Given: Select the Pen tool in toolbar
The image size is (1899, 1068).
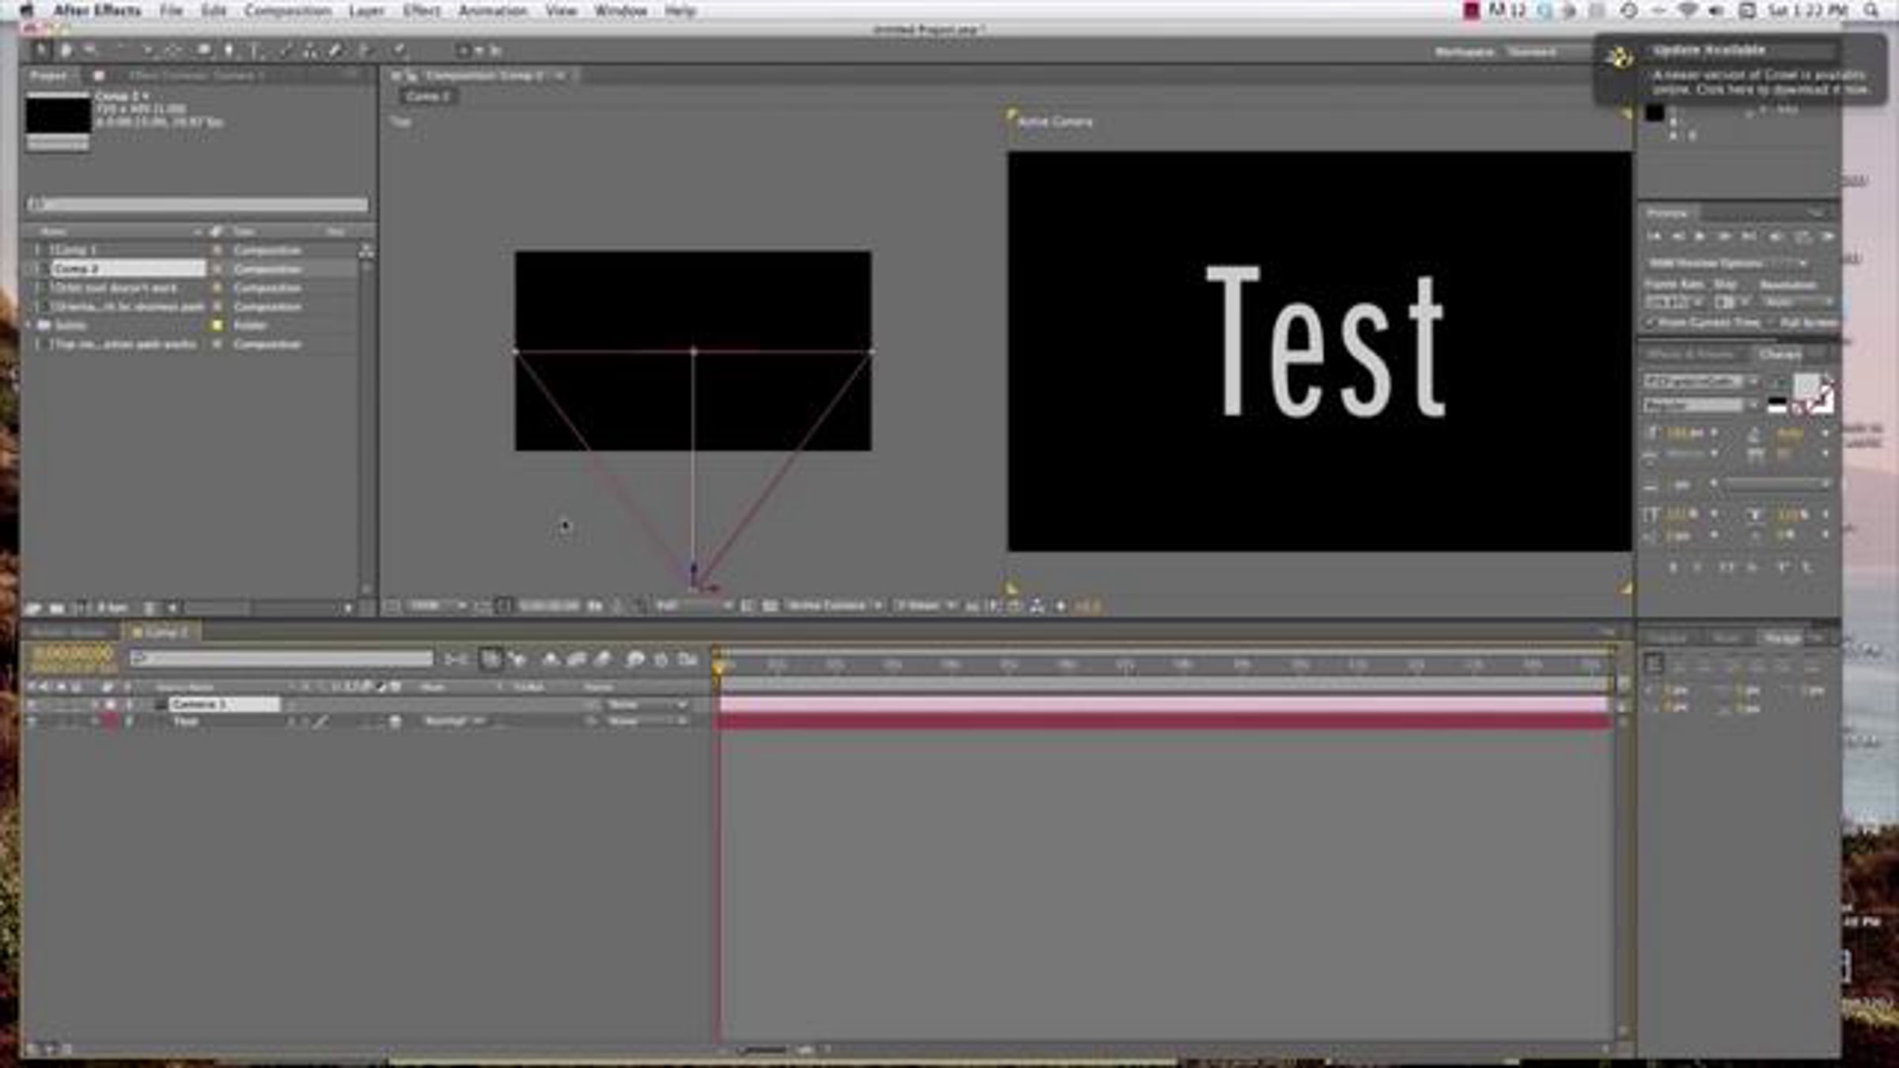Looking at the screenshot, I should [229, 51].
